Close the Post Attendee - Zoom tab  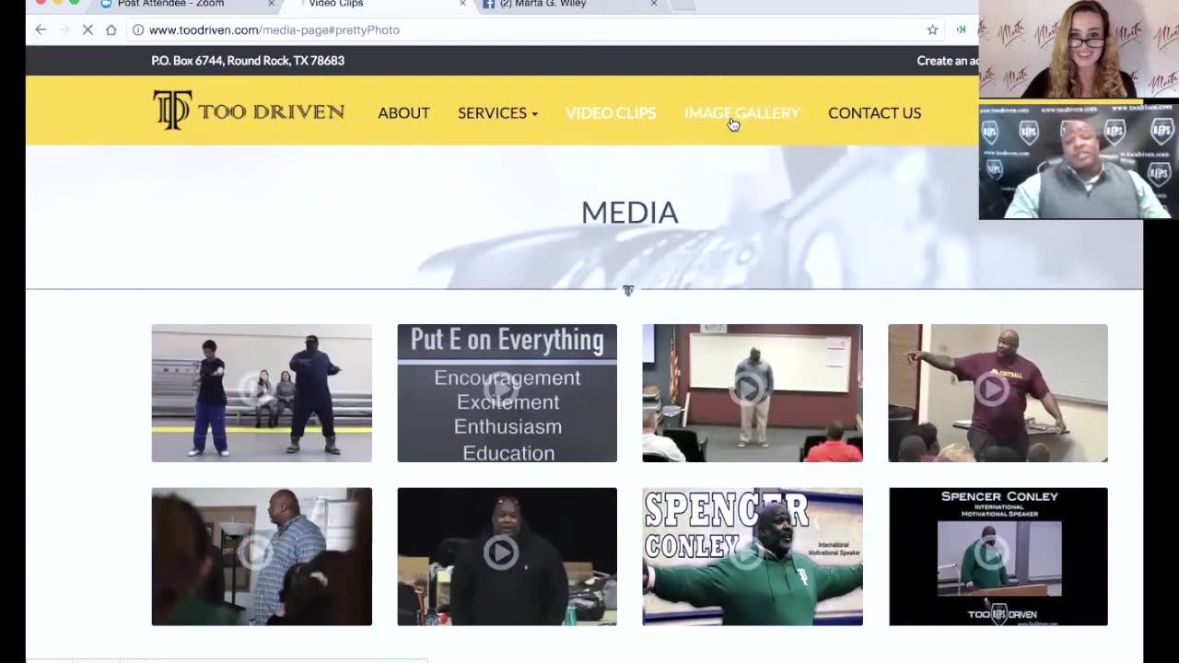click(x=271, y=4)
